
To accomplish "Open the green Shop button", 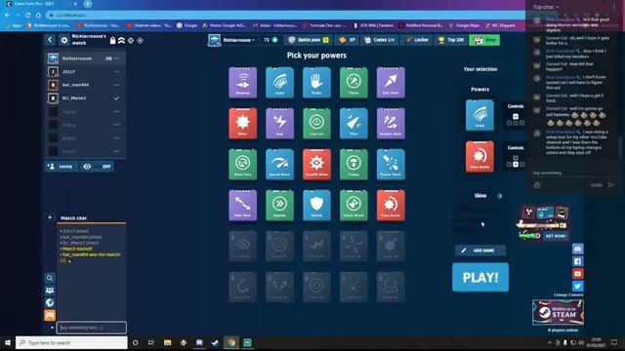I will tap(484, 40).
